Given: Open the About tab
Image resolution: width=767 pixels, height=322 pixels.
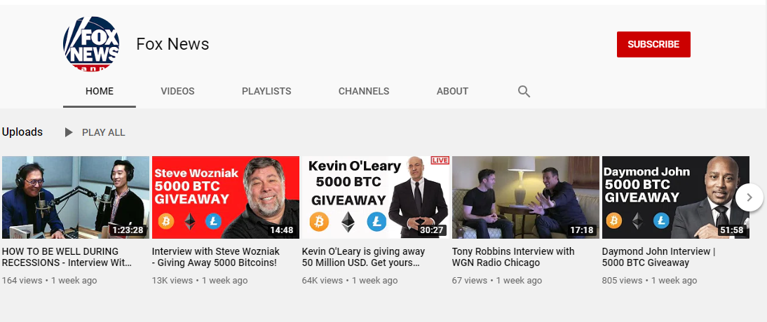Looking at the screenshot, I should coord(452,92).
